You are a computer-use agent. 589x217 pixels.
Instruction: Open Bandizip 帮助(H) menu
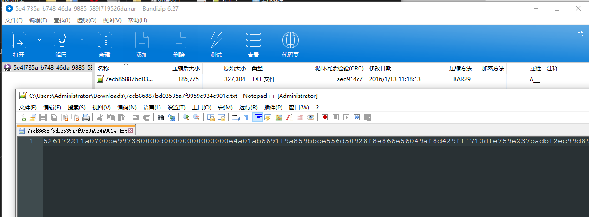tap(137, 20)
